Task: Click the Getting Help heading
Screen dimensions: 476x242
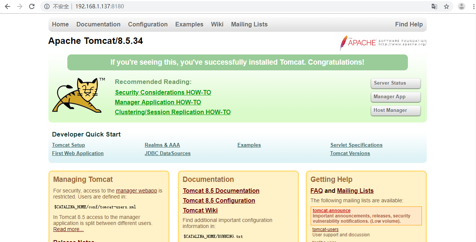Action: (x=331, y=179)
